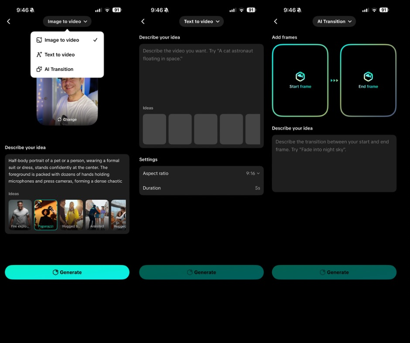Tap the Image to video icon in the menu
The image size is (410, 343).
pos(40,40)
